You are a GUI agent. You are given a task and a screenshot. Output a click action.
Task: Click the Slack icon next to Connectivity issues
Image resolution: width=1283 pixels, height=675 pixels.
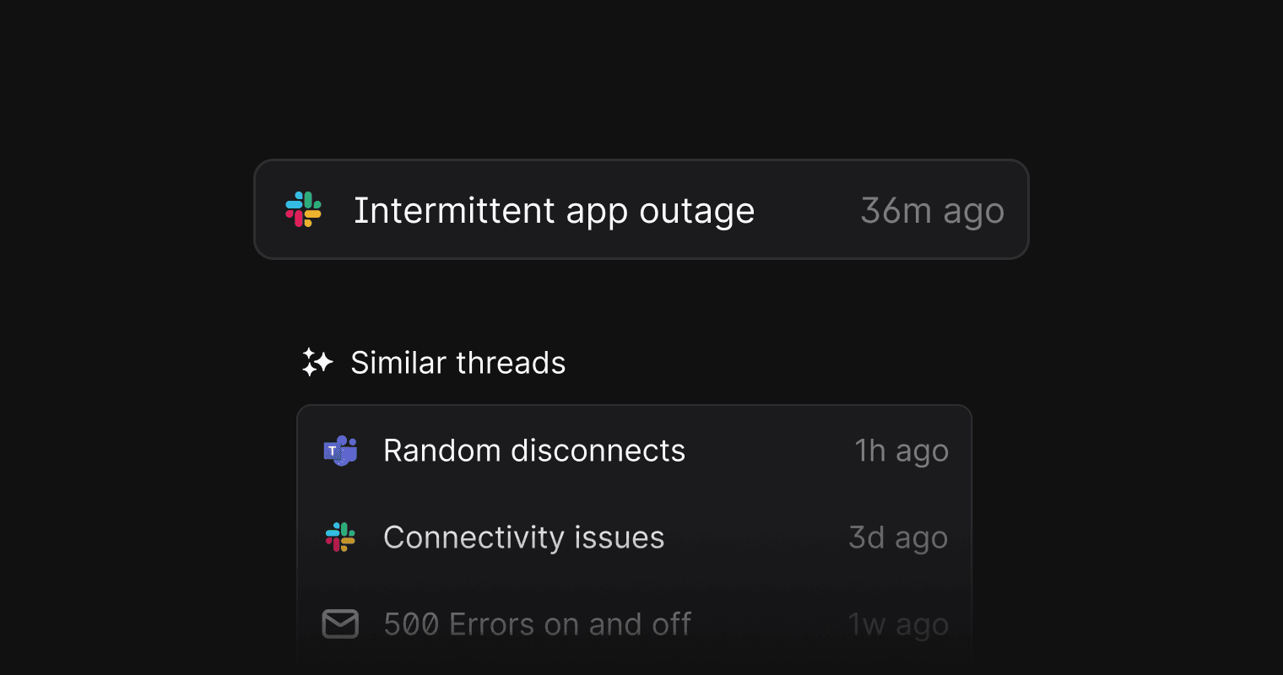(x=341, y=537)
